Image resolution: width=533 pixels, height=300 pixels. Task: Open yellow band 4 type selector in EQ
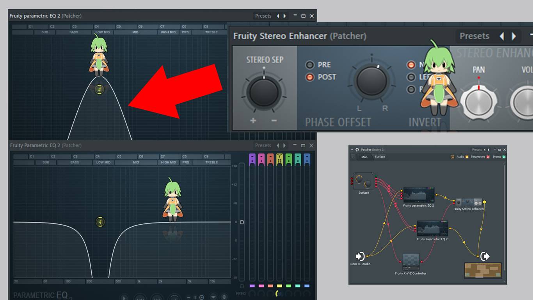[x=279, y=159]
